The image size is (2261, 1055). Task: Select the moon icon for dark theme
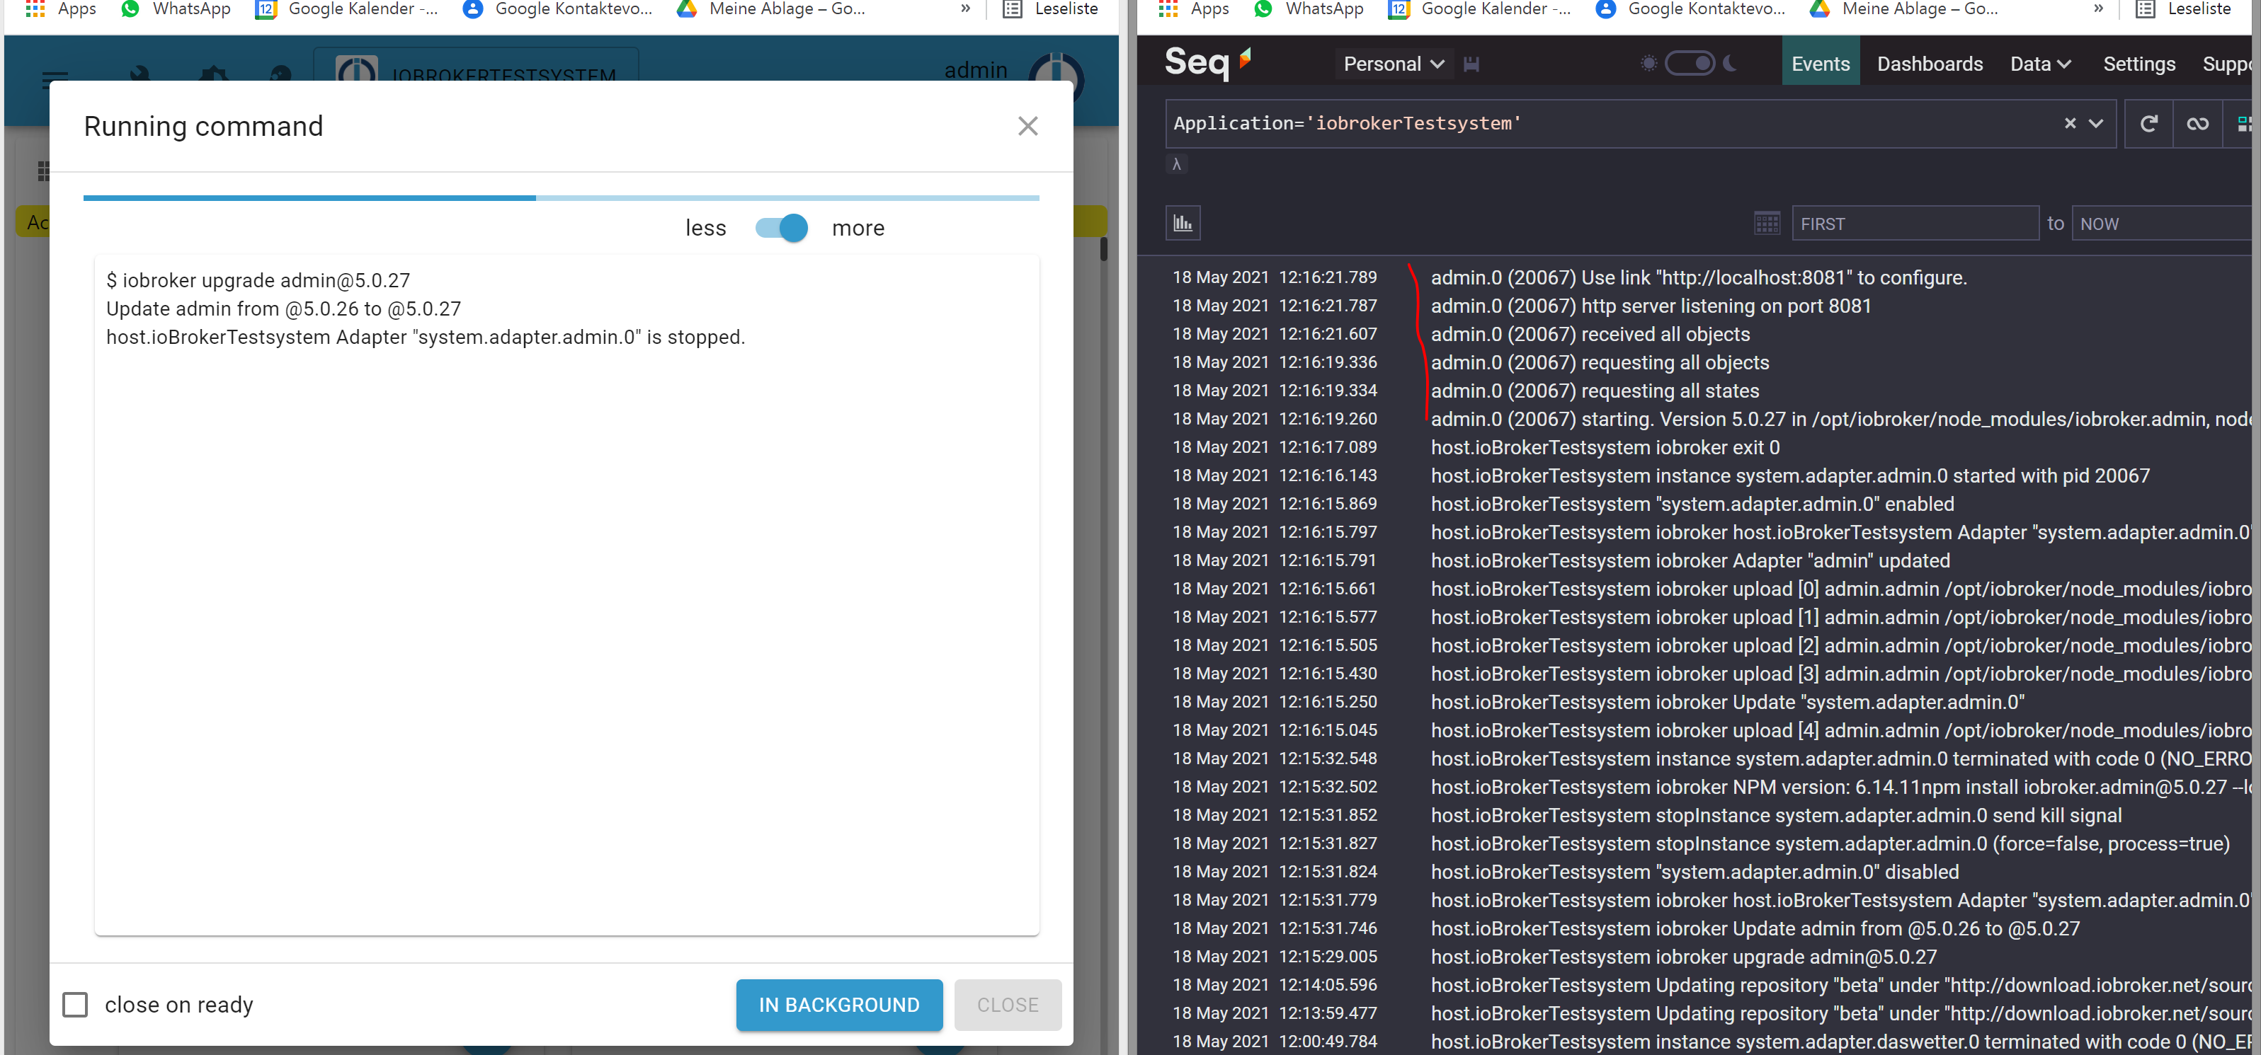(x=1729, y=63)
